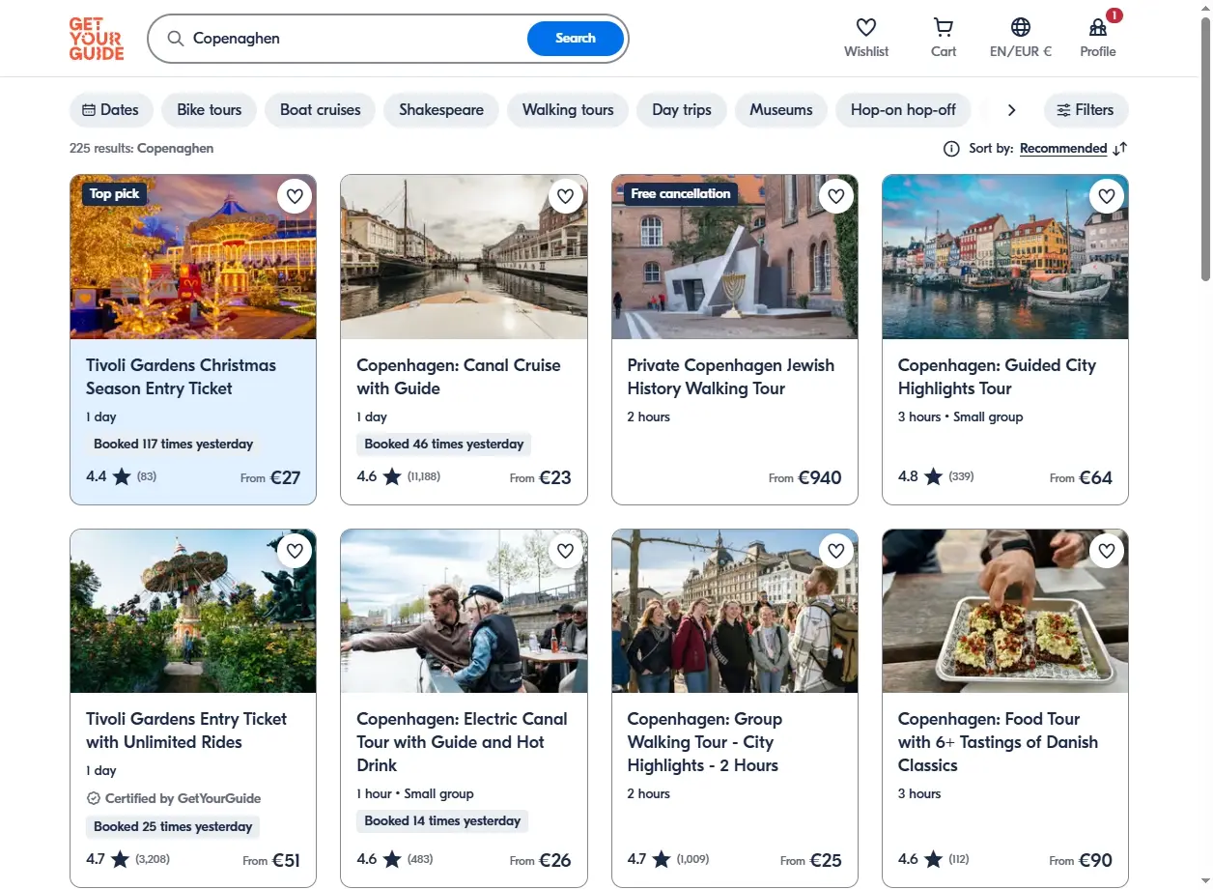The image size is (1213, 890).
Task: Wishlist the Canal Cruise with Guide
Action: click(566, 196)
